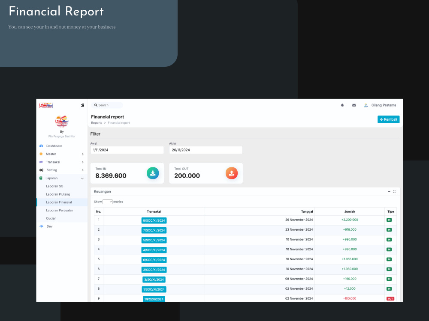The width and height of the screenshot is (429, 321).
Task: Click the IN badge on row 7
Action: click(389, 279)
